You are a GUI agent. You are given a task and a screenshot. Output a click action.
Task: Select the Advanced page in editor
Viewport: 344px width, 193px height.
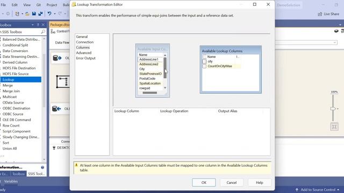[x=84, y=53]
